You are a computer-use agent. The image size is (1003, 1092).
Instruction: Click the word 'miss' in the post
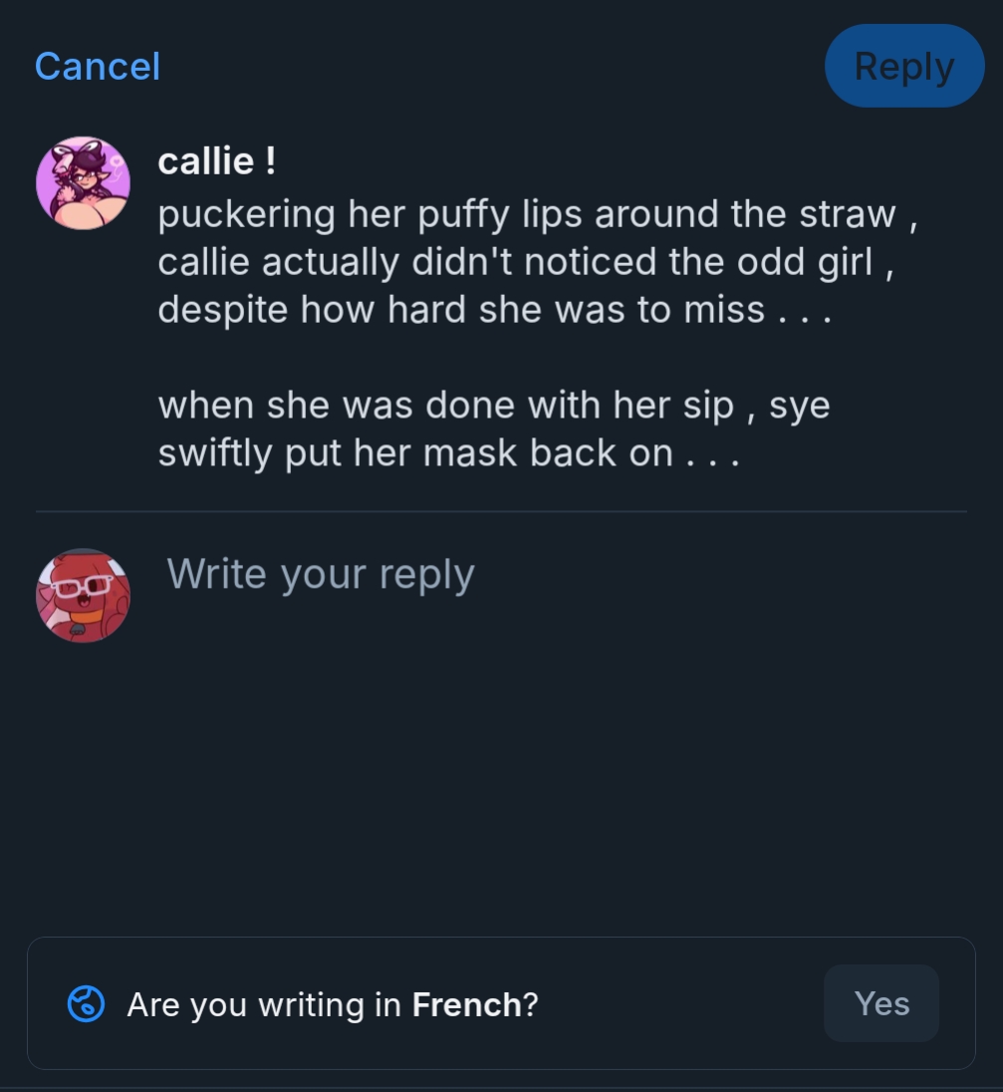click(723, 310)
